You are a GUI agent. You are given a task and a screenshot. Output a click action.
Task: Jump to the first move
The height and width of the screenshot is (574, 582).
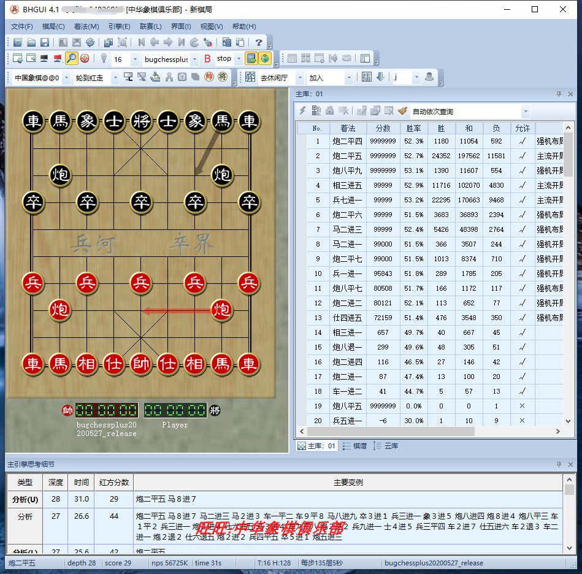pyautogui.click(x=142, y=42)
